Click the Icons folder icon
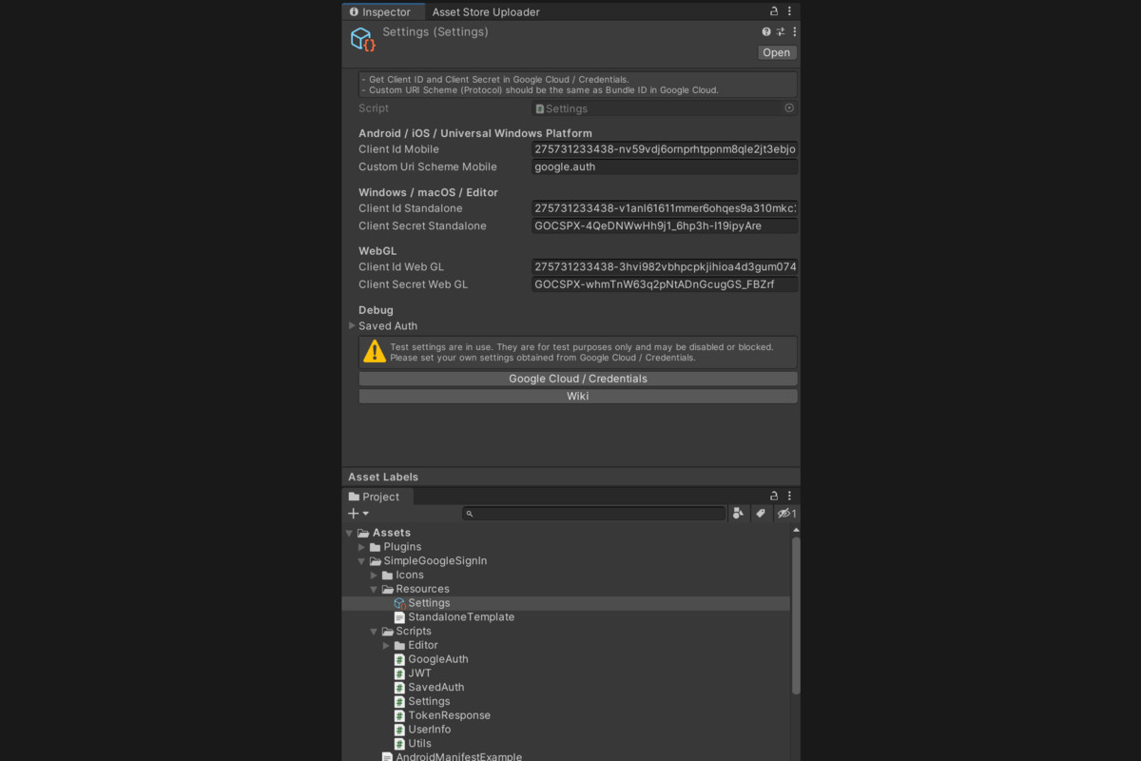This screenshot has height=761, width=1141. tap(387, 576)
